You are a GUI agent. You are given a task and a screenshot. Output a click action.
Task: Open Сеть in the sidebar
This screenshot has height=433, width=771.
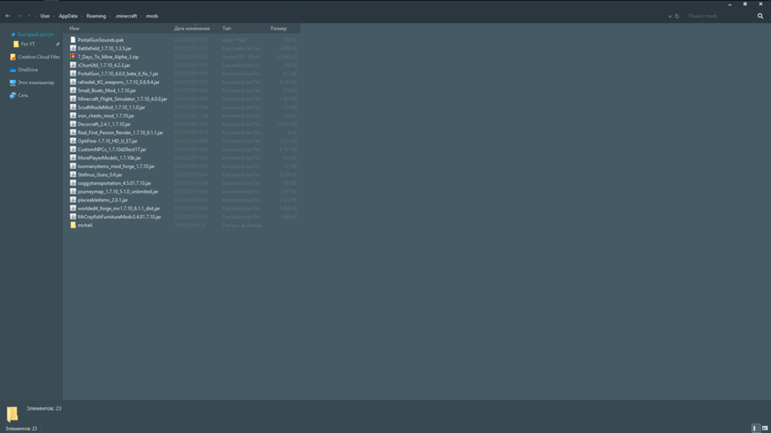[23, 96]
